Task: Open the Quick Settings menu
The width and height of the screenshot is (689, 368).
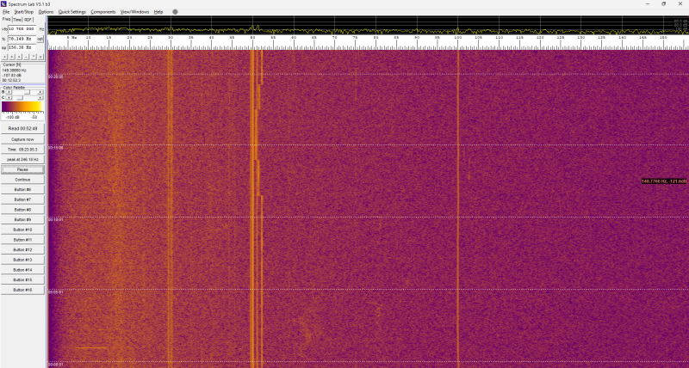Action: [x=72, y=12]
